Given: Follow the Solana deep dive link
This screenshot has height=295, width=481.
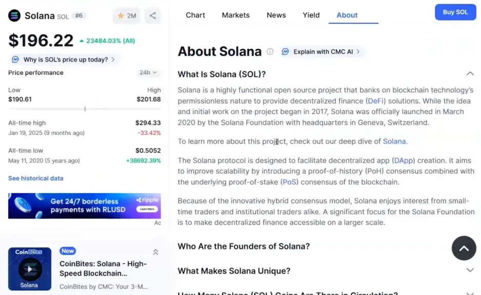Looking at the screenshot, I should tap(394, 142).
